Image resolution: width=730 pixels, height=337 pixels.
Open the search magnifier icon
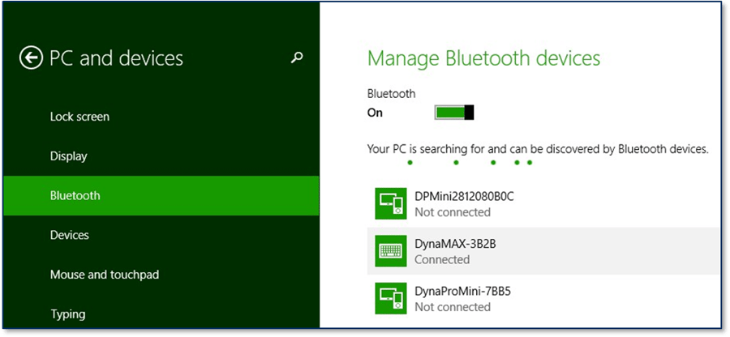[297, 58]
